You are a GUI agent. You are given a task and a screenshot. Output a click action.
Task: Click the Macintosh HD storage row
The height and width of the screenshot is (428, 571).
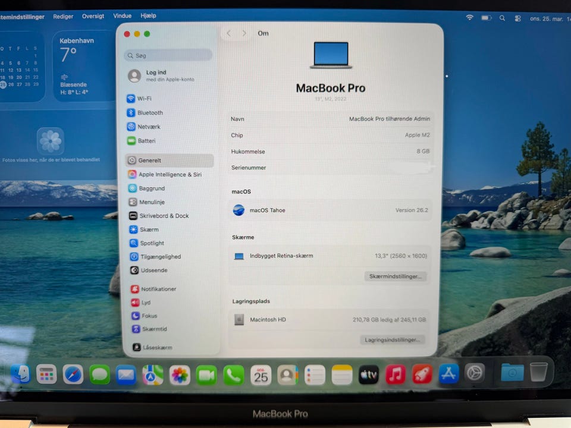tap(329, 320)
